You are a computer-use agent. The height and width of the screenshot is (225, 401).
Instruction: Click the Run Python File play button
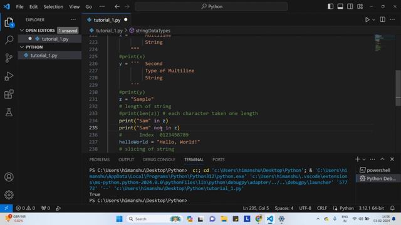coord(367,19)
